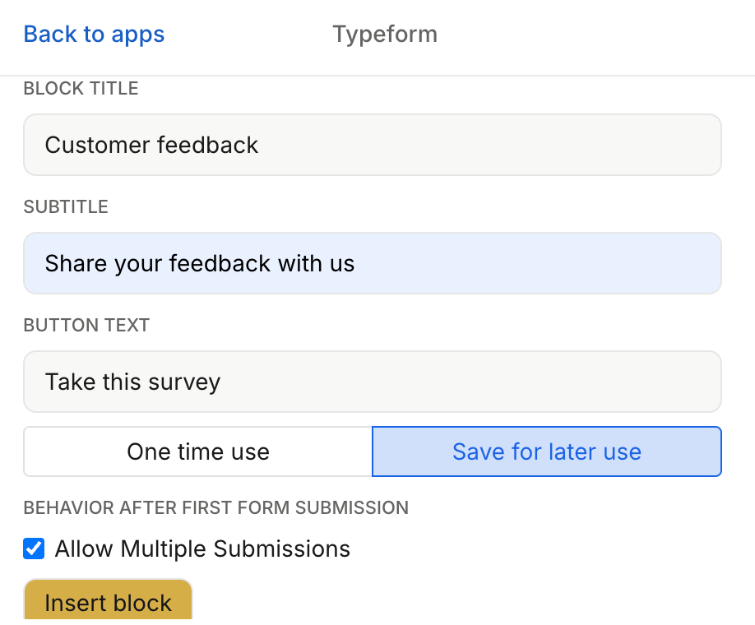Click the Typeform header title
755x625 pixels.
click(x=385, y=35)
